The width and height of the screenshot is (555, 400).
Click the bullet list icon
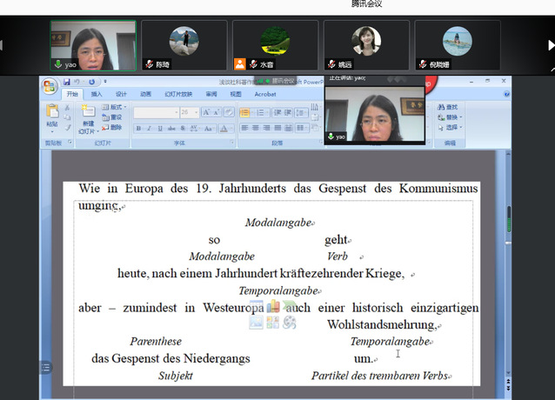click(x=244, y=112)
